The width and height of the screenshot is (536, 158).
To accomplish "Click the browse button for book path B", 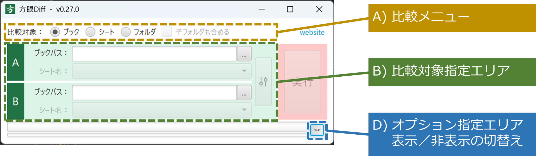I will 244,93.
